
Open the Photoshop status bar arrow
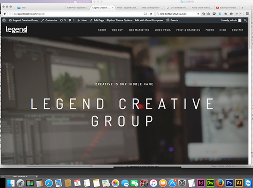[x=37, y=176]
